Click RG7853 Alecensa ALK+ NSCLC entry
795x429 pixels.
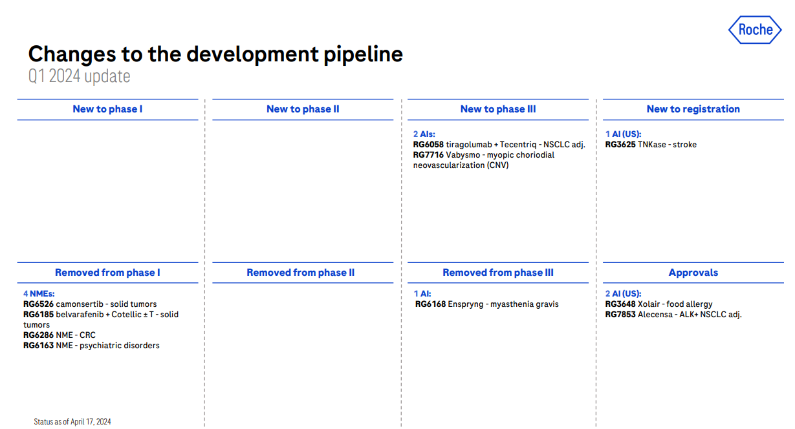click(x=673, y=315)
